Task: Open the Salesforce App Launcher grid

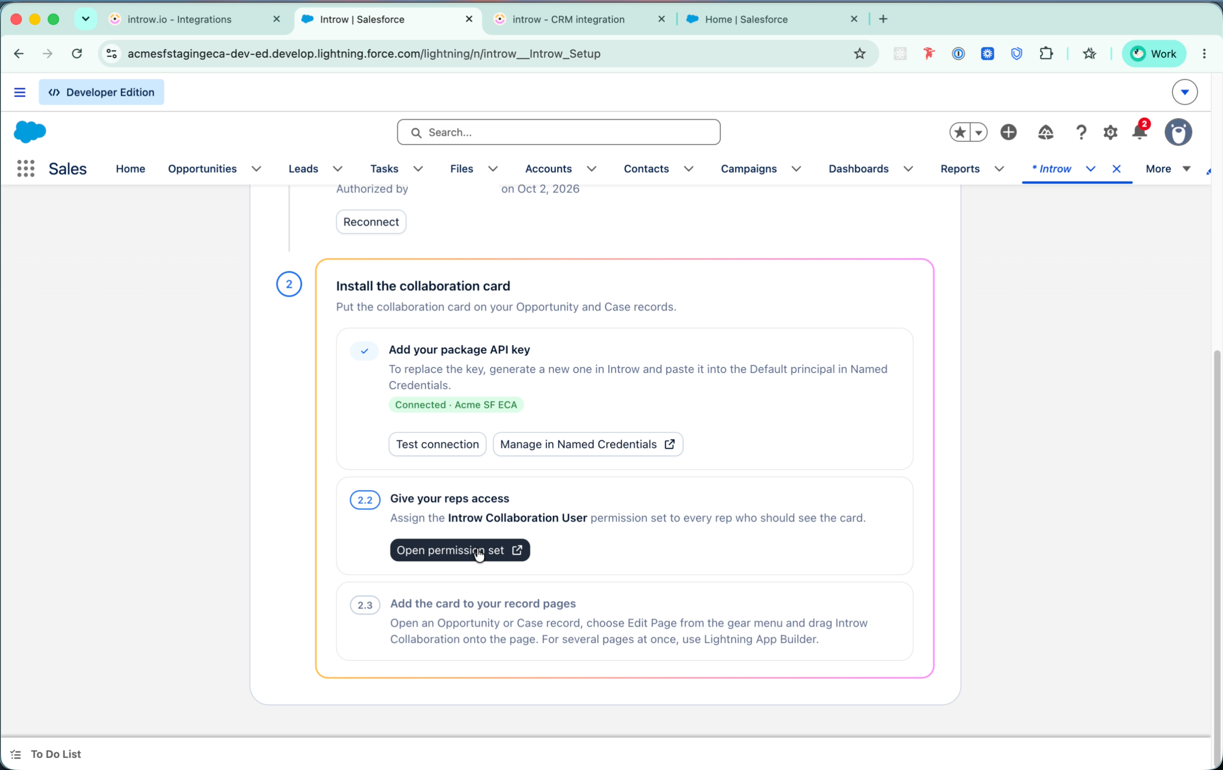Action: (26, 168)
